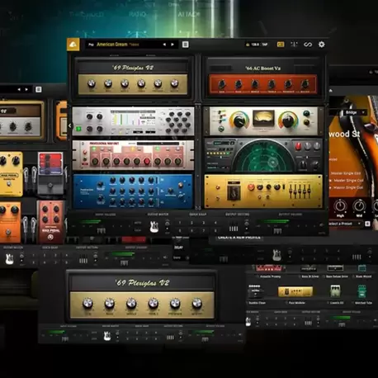The image size is (378, 378).
Task: Click the Output Volume slider in main window
Action: 277,231
